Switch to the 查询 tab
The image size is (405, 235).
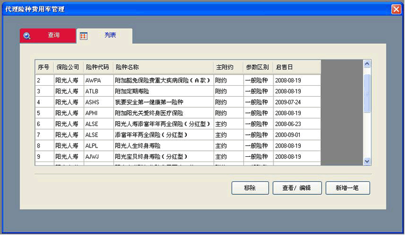[48, 36]
